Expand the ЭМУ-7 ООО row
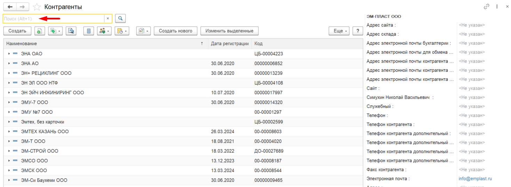 9,103
